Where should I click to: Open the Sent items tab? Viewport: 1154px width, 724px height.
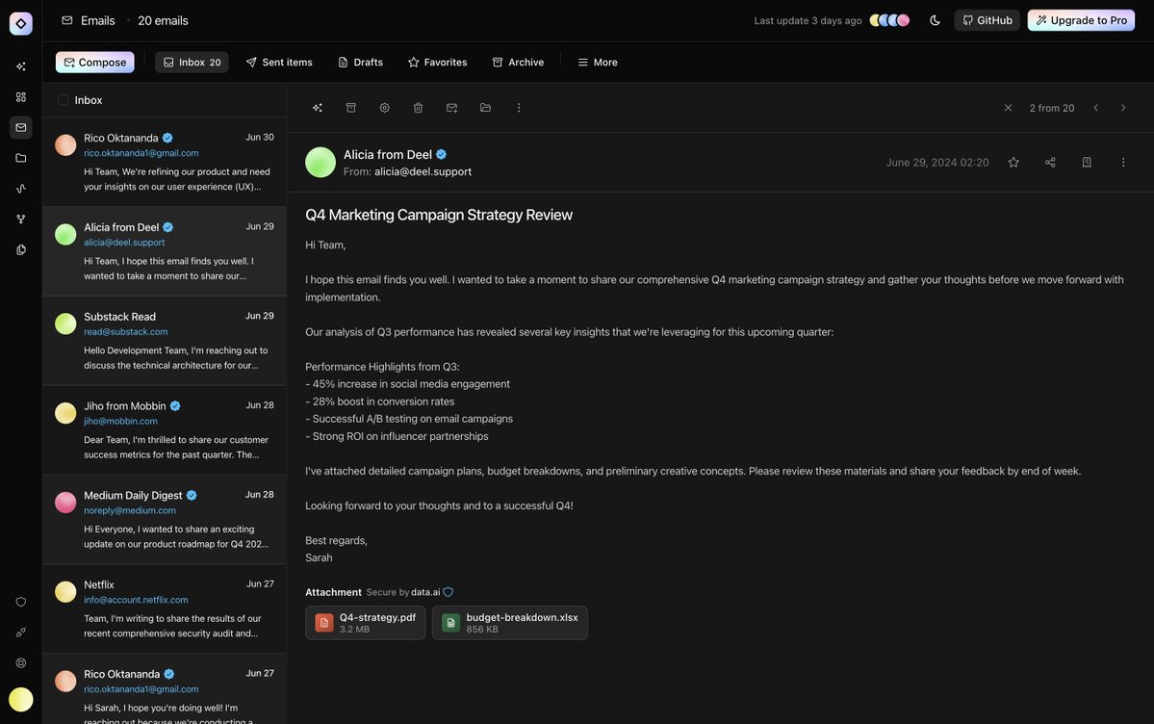[x=279, y=62]
